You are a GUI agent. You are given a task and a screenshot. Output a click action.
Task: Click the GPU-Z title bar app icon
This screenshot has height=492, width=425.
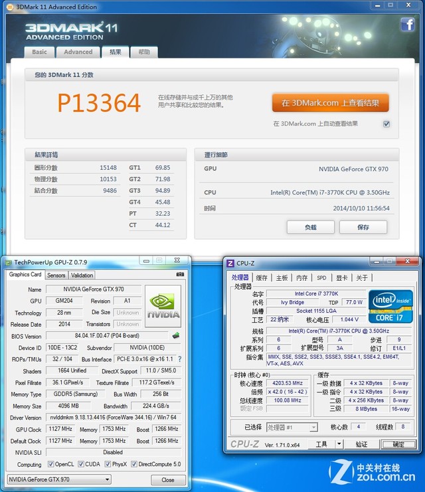pyautogui.click(x=9, y=262)
